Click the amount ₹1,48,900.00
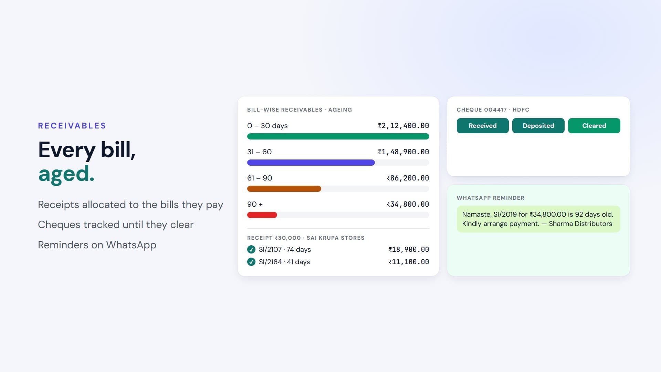The height and width of the screenshot is (372, 661). 403,152
